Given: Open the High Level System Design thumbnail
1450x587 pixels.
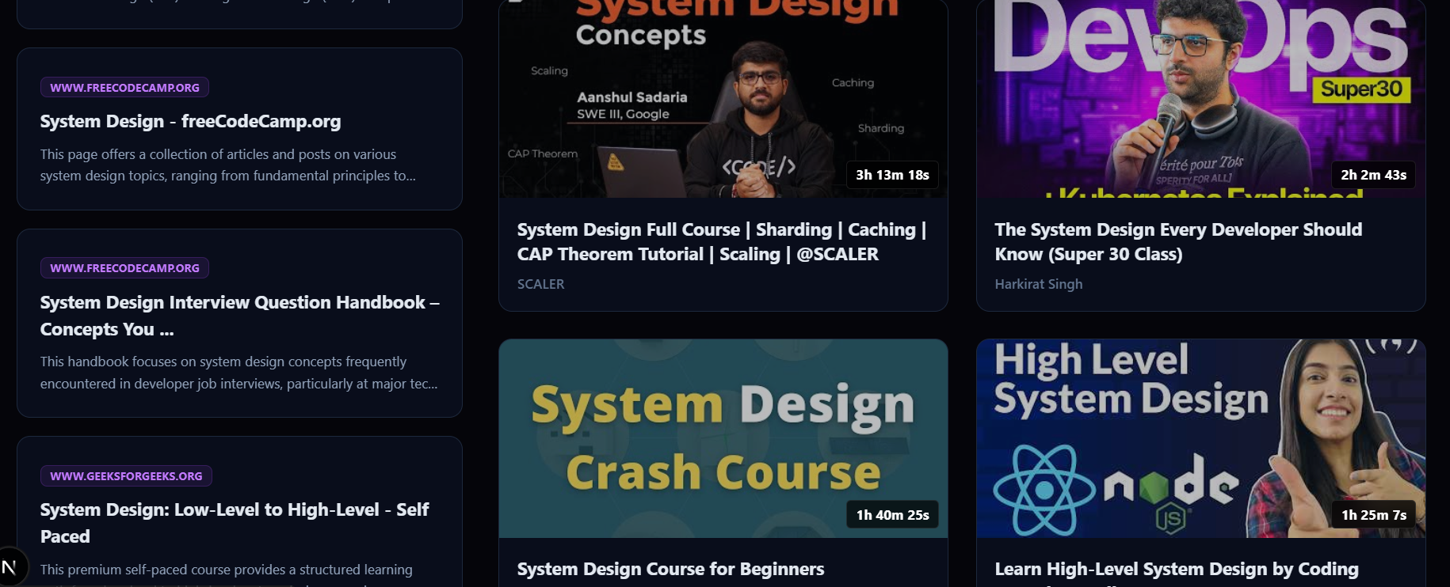Looking at the screenshot, I should click(1200, 438).
